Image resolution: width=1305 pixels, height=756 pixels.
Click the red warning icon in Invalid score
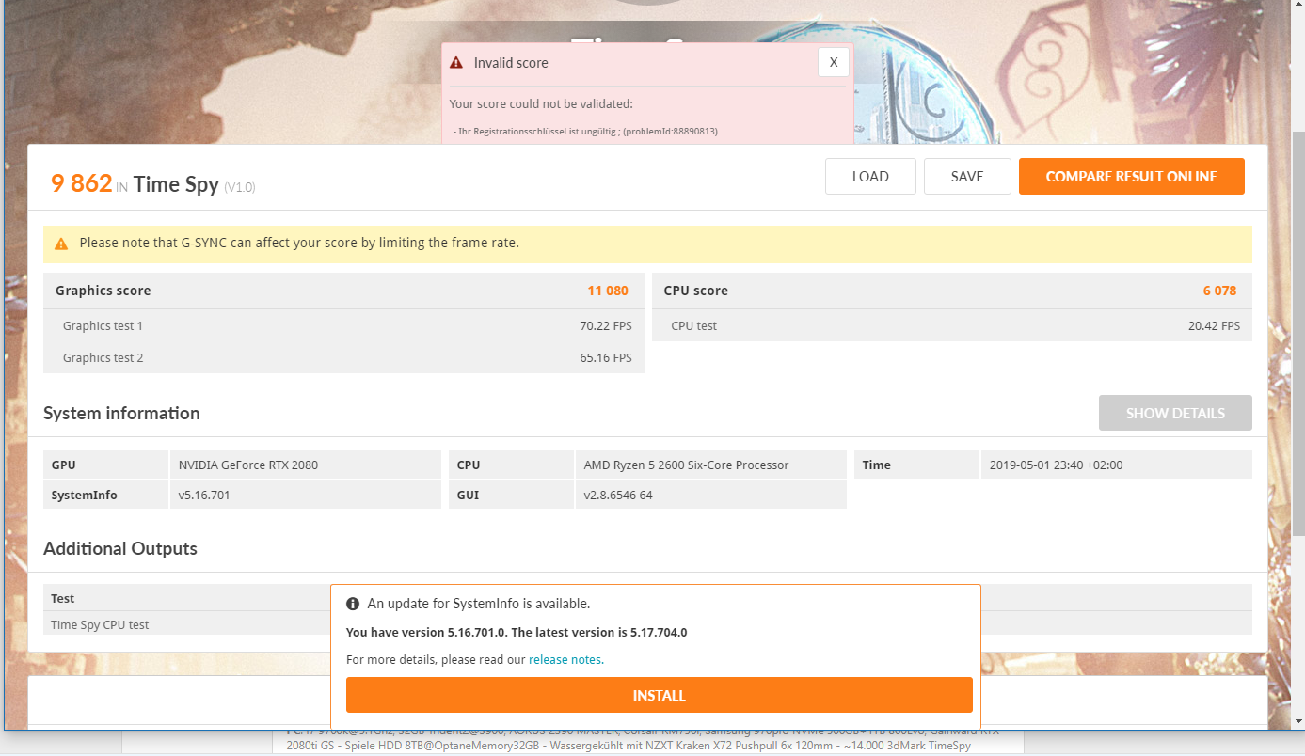tap(456, 63)
